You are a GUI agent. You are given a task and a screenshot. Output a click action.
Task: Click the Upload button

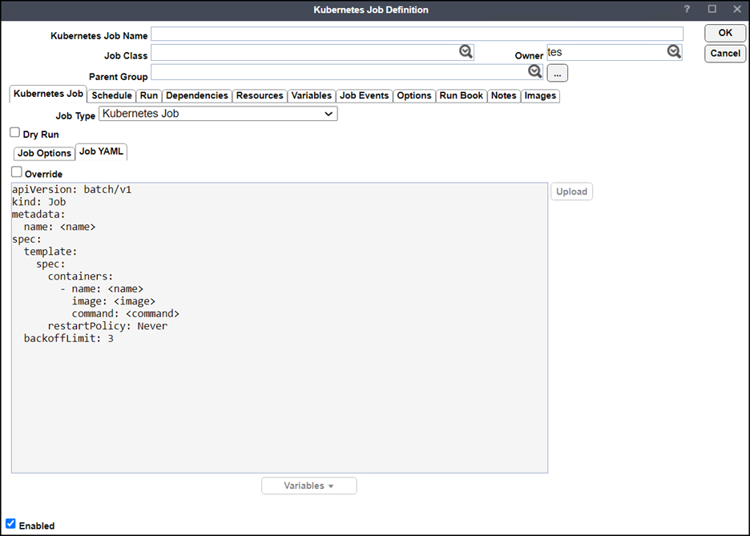(x=571, y=191)
